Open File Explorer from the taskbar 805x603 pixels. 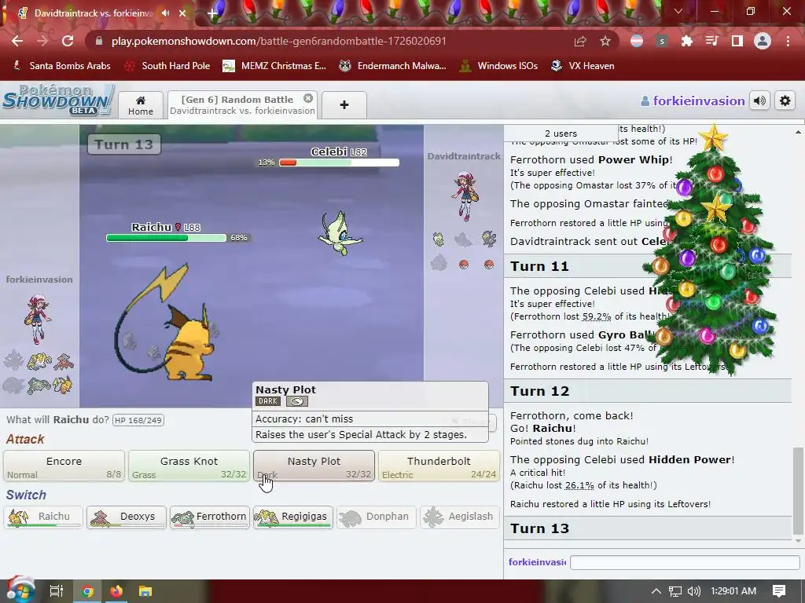145,591
